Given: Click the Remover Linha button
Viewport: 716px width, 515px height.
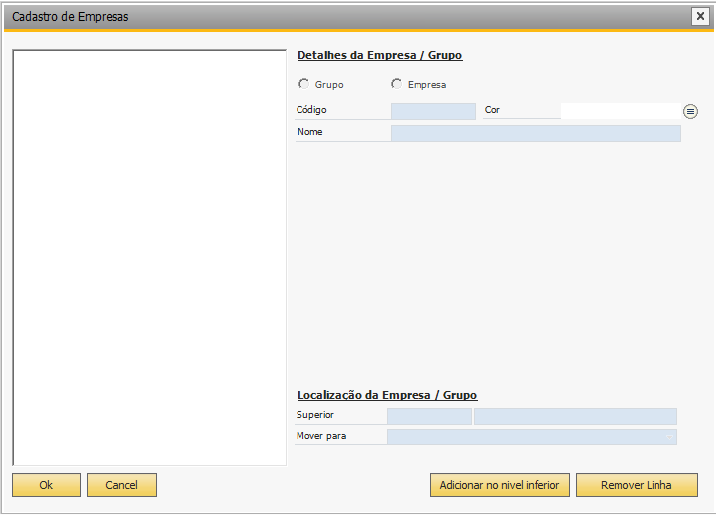Looking at the screenshot, I should 637,485.
